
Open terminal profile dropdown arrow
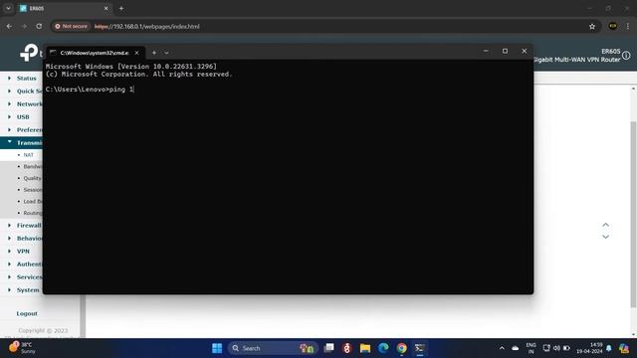point(166,53)
